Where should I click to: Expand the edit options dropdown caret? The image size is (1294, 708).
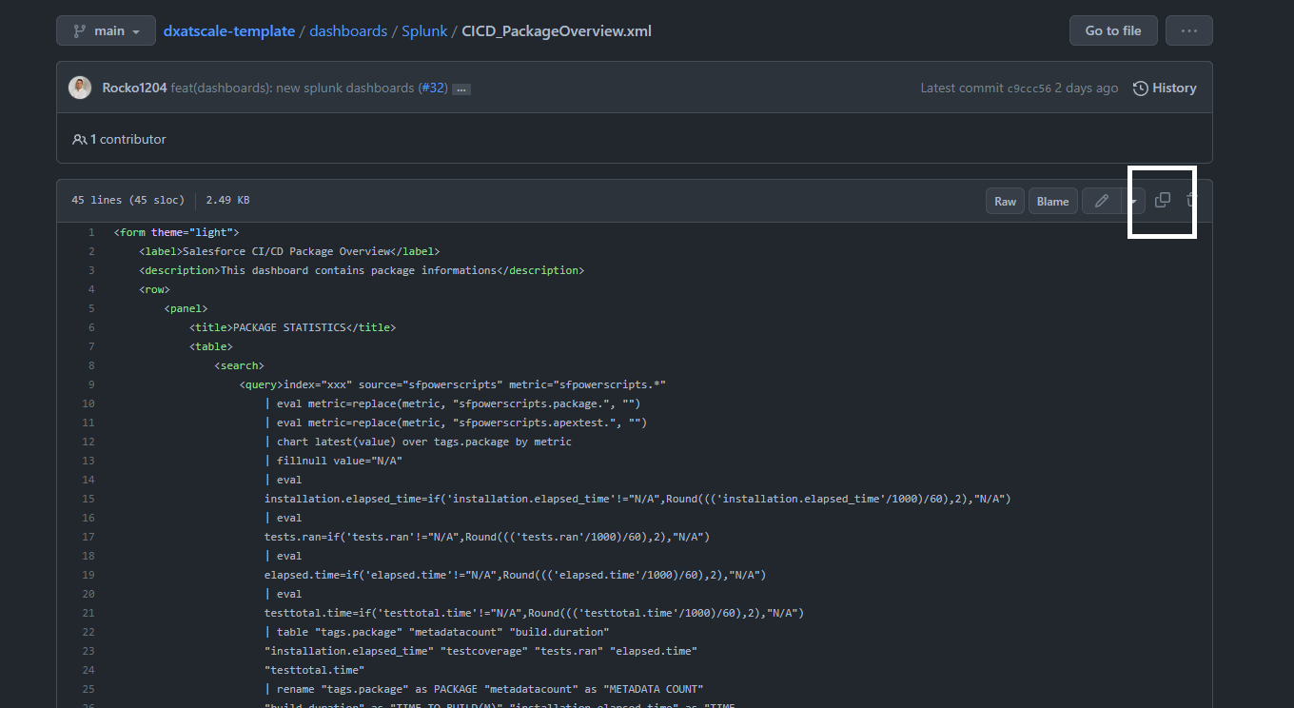pyautogui.click(x=1133, y=201)
